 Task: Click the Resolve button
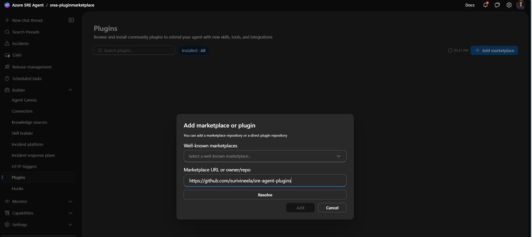tap(265, 195)
